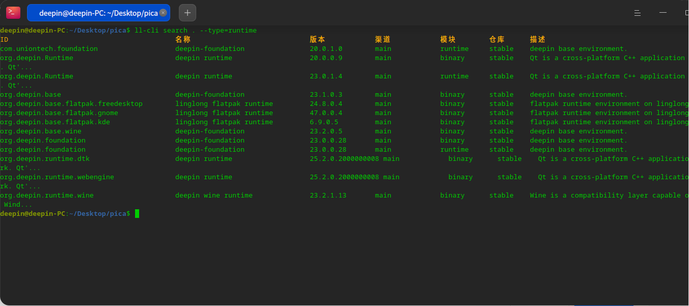The image size is (689, 306).
Task: Click the 版本 column header
Action: tap(317, 40)
